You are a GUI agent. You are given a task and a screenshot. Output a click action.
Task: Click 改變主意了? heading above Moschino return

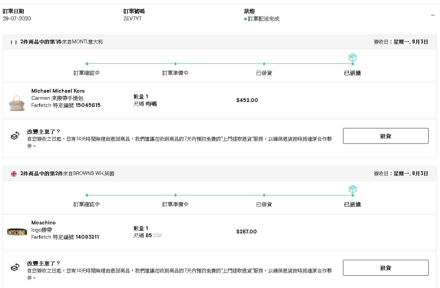point(43,264)
